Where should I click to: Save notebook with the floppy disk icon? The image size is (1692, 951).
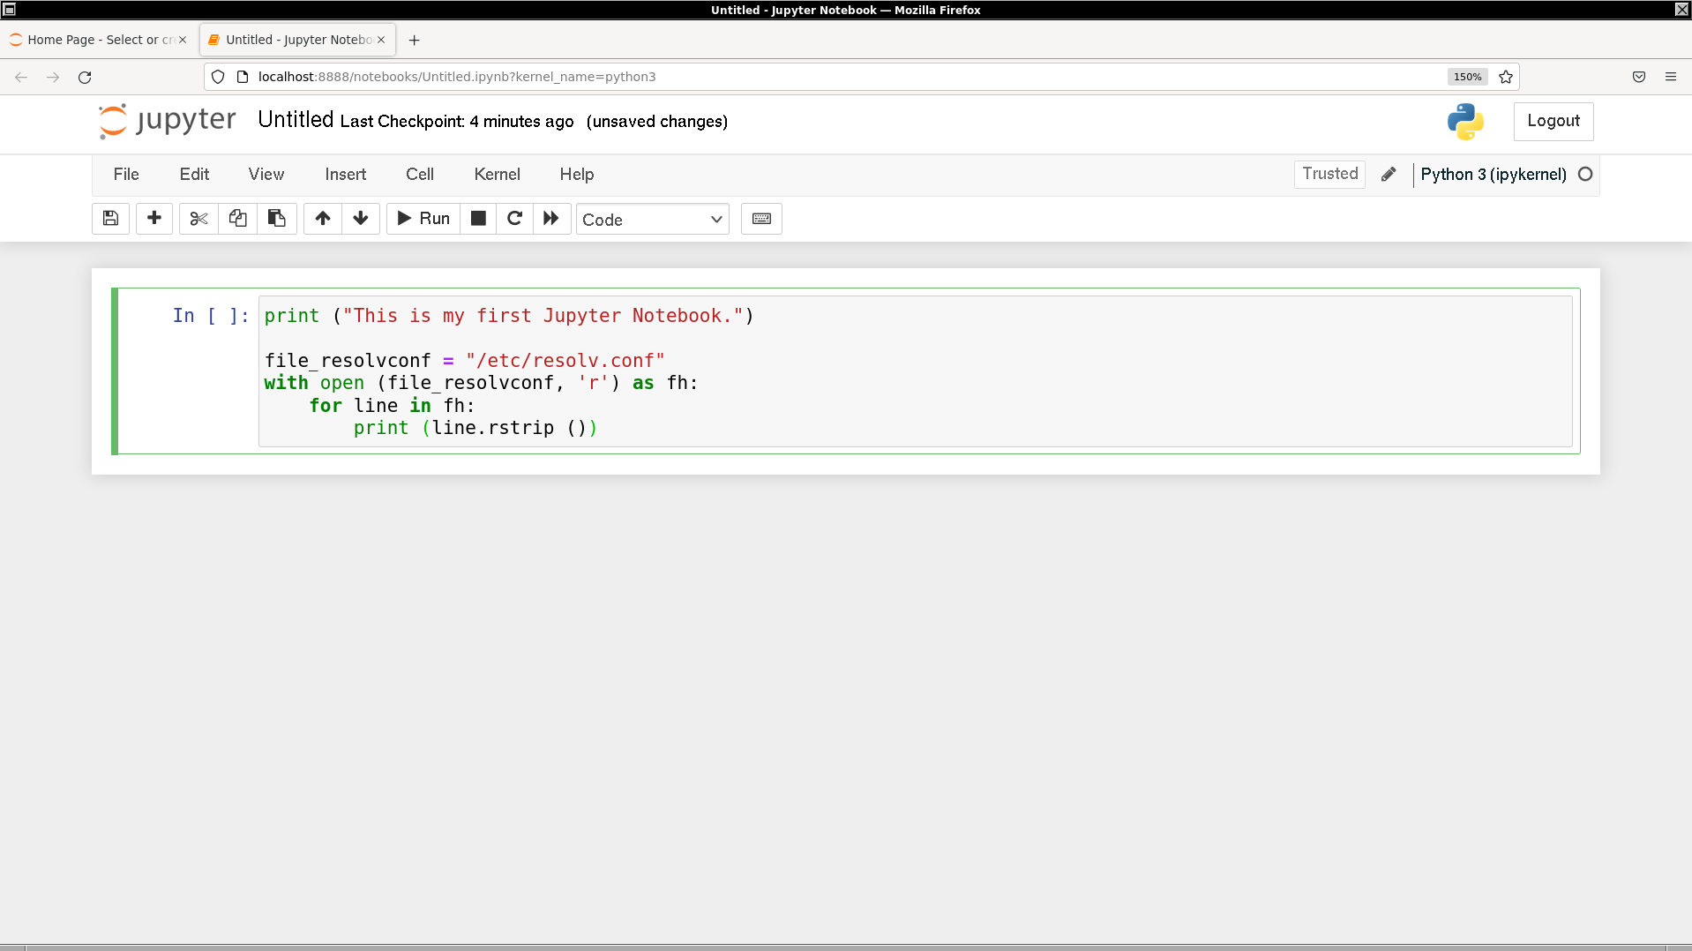click(x=110, y=219)
